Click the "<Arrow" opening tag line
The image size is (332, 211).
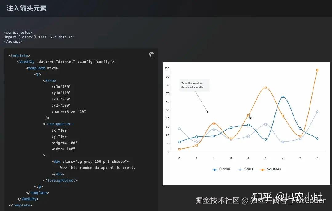50,80
